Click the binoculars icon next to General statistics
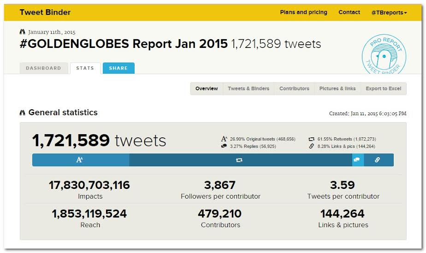The image size is (426, 253). click(23, 112)
